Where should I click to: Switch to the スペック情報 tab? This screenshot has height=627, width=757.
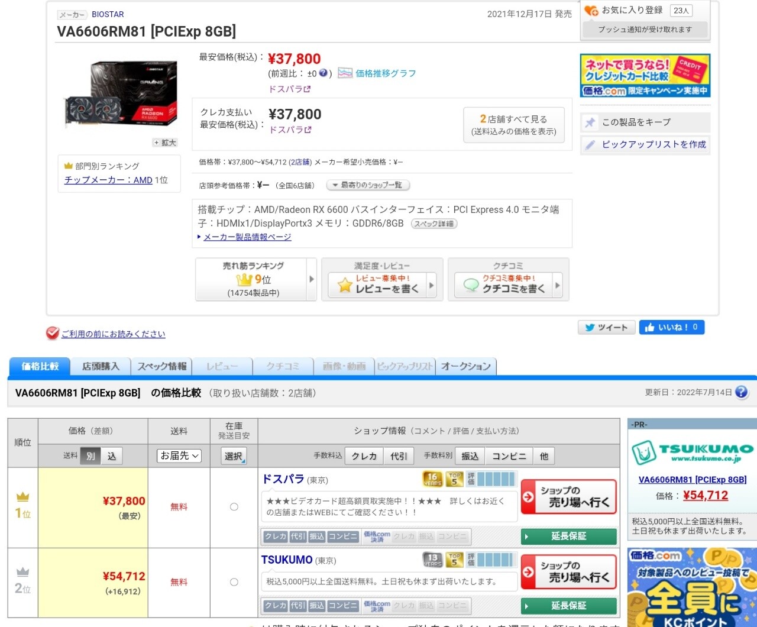(x=161, y=367)
